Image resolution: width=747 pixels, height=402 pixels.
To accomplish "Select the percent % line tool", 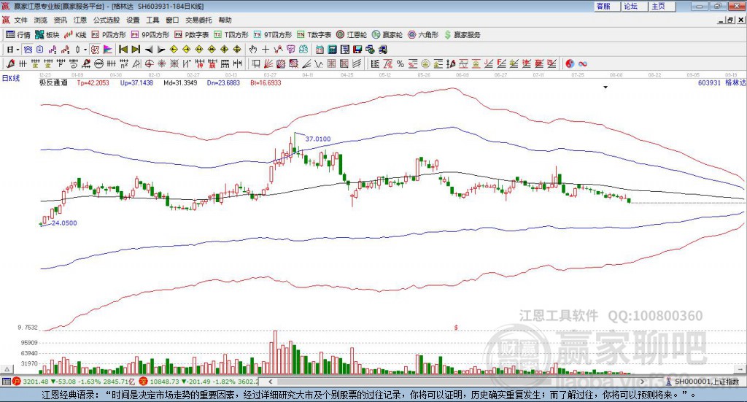I will 400,63.
